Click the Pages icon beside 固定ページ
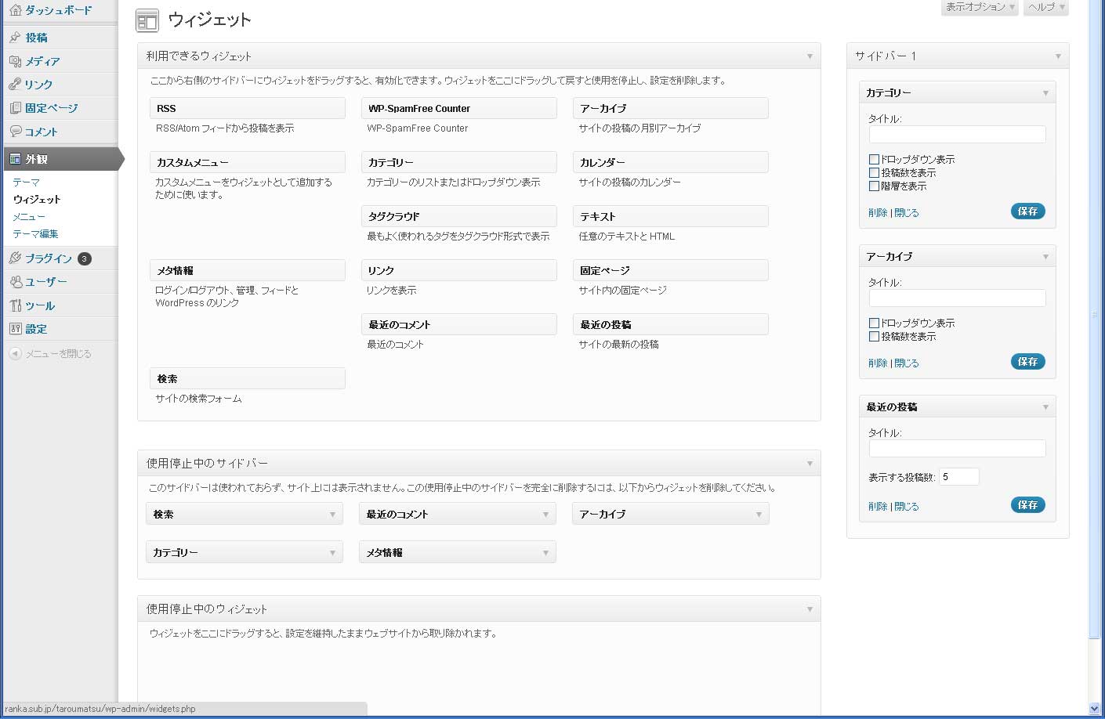 click(16, 108)
